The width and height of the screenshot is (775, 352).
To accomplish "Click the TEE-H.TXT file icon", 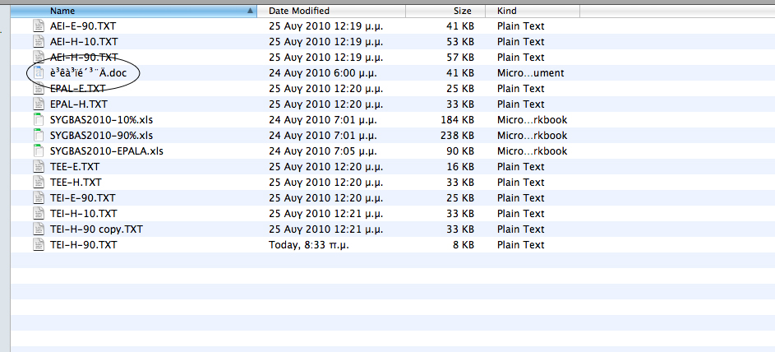I will (x=39, y=183).
